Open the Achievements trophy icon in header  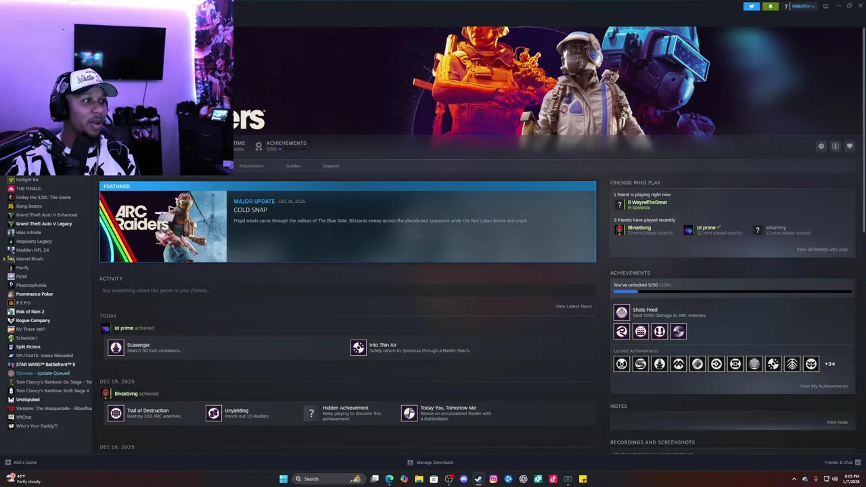(258, 145)
